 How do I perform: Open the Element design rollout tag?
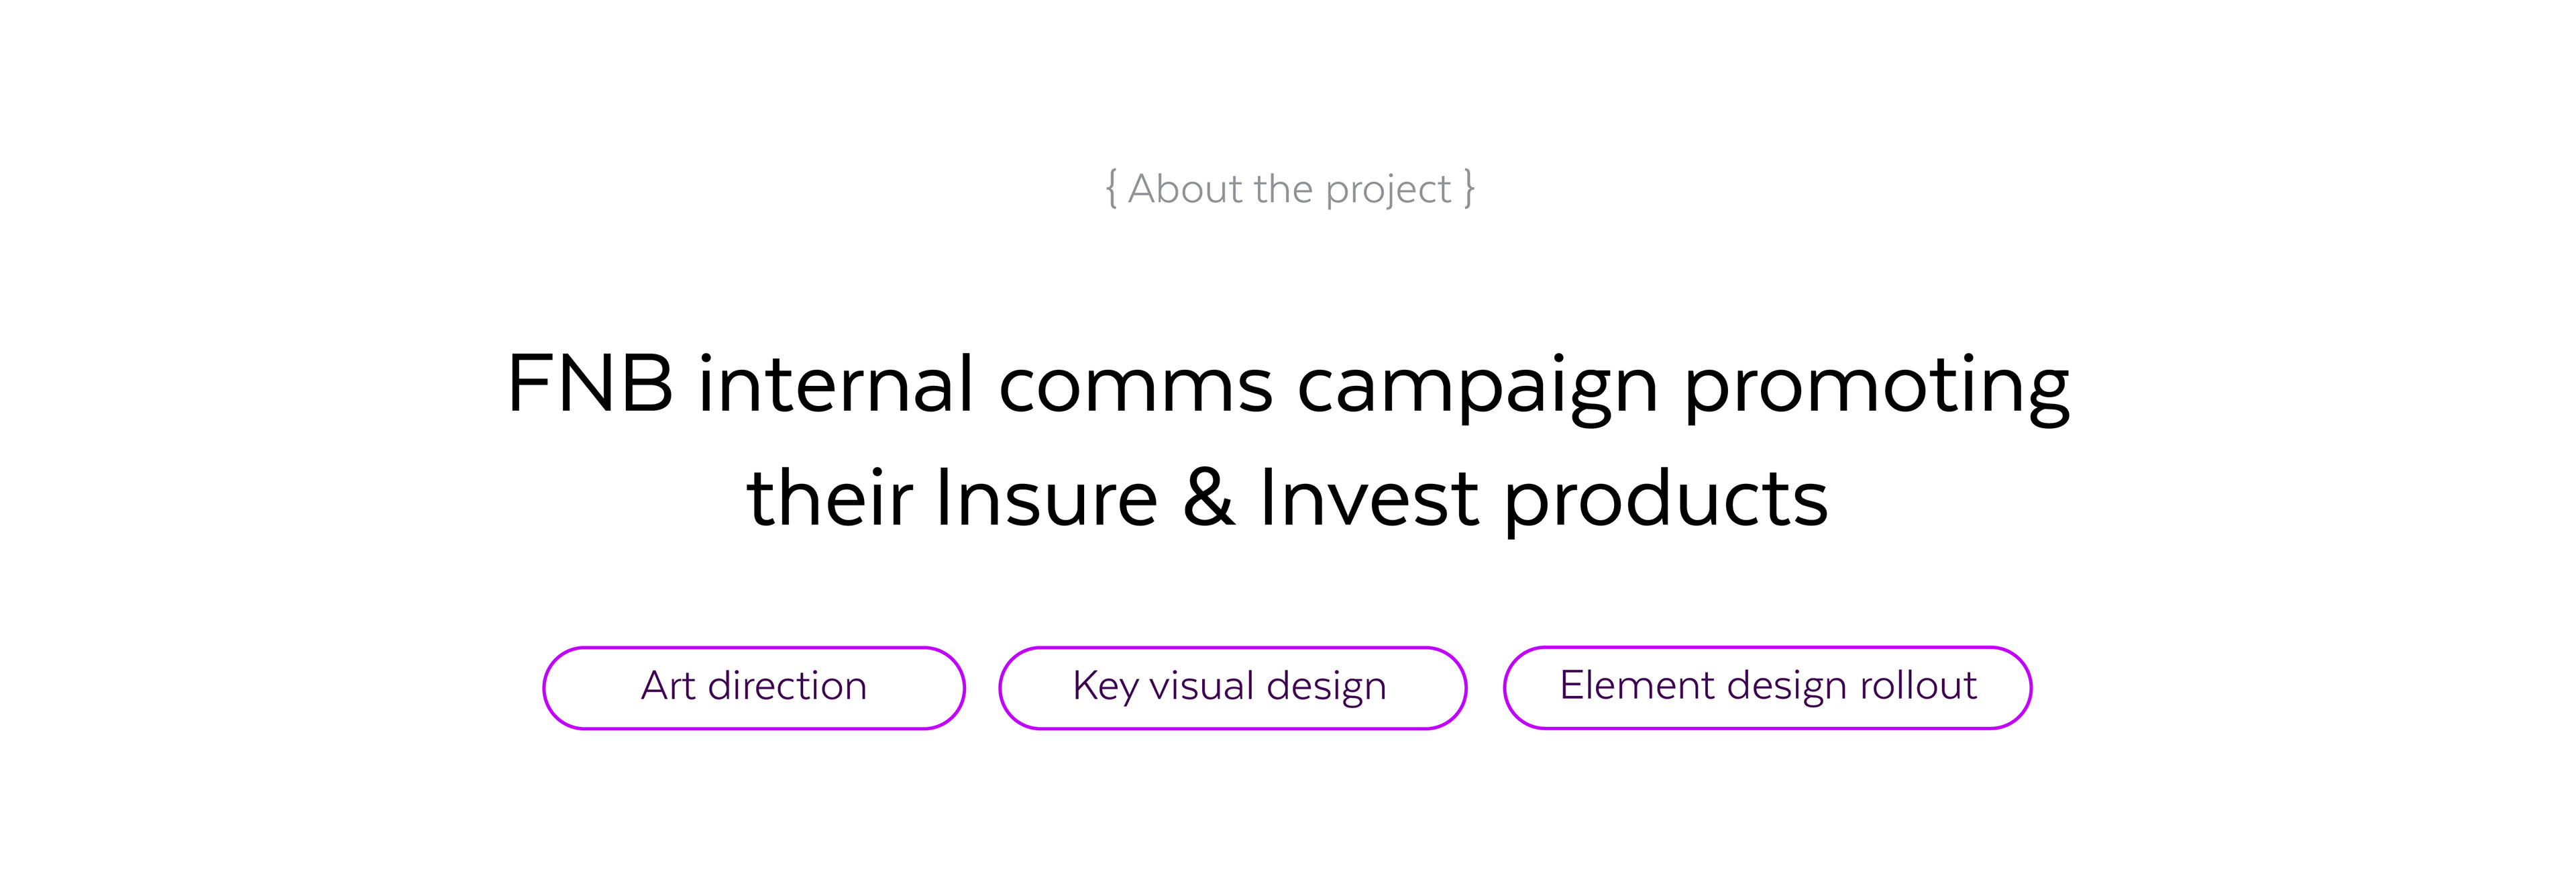[1767, 687]
